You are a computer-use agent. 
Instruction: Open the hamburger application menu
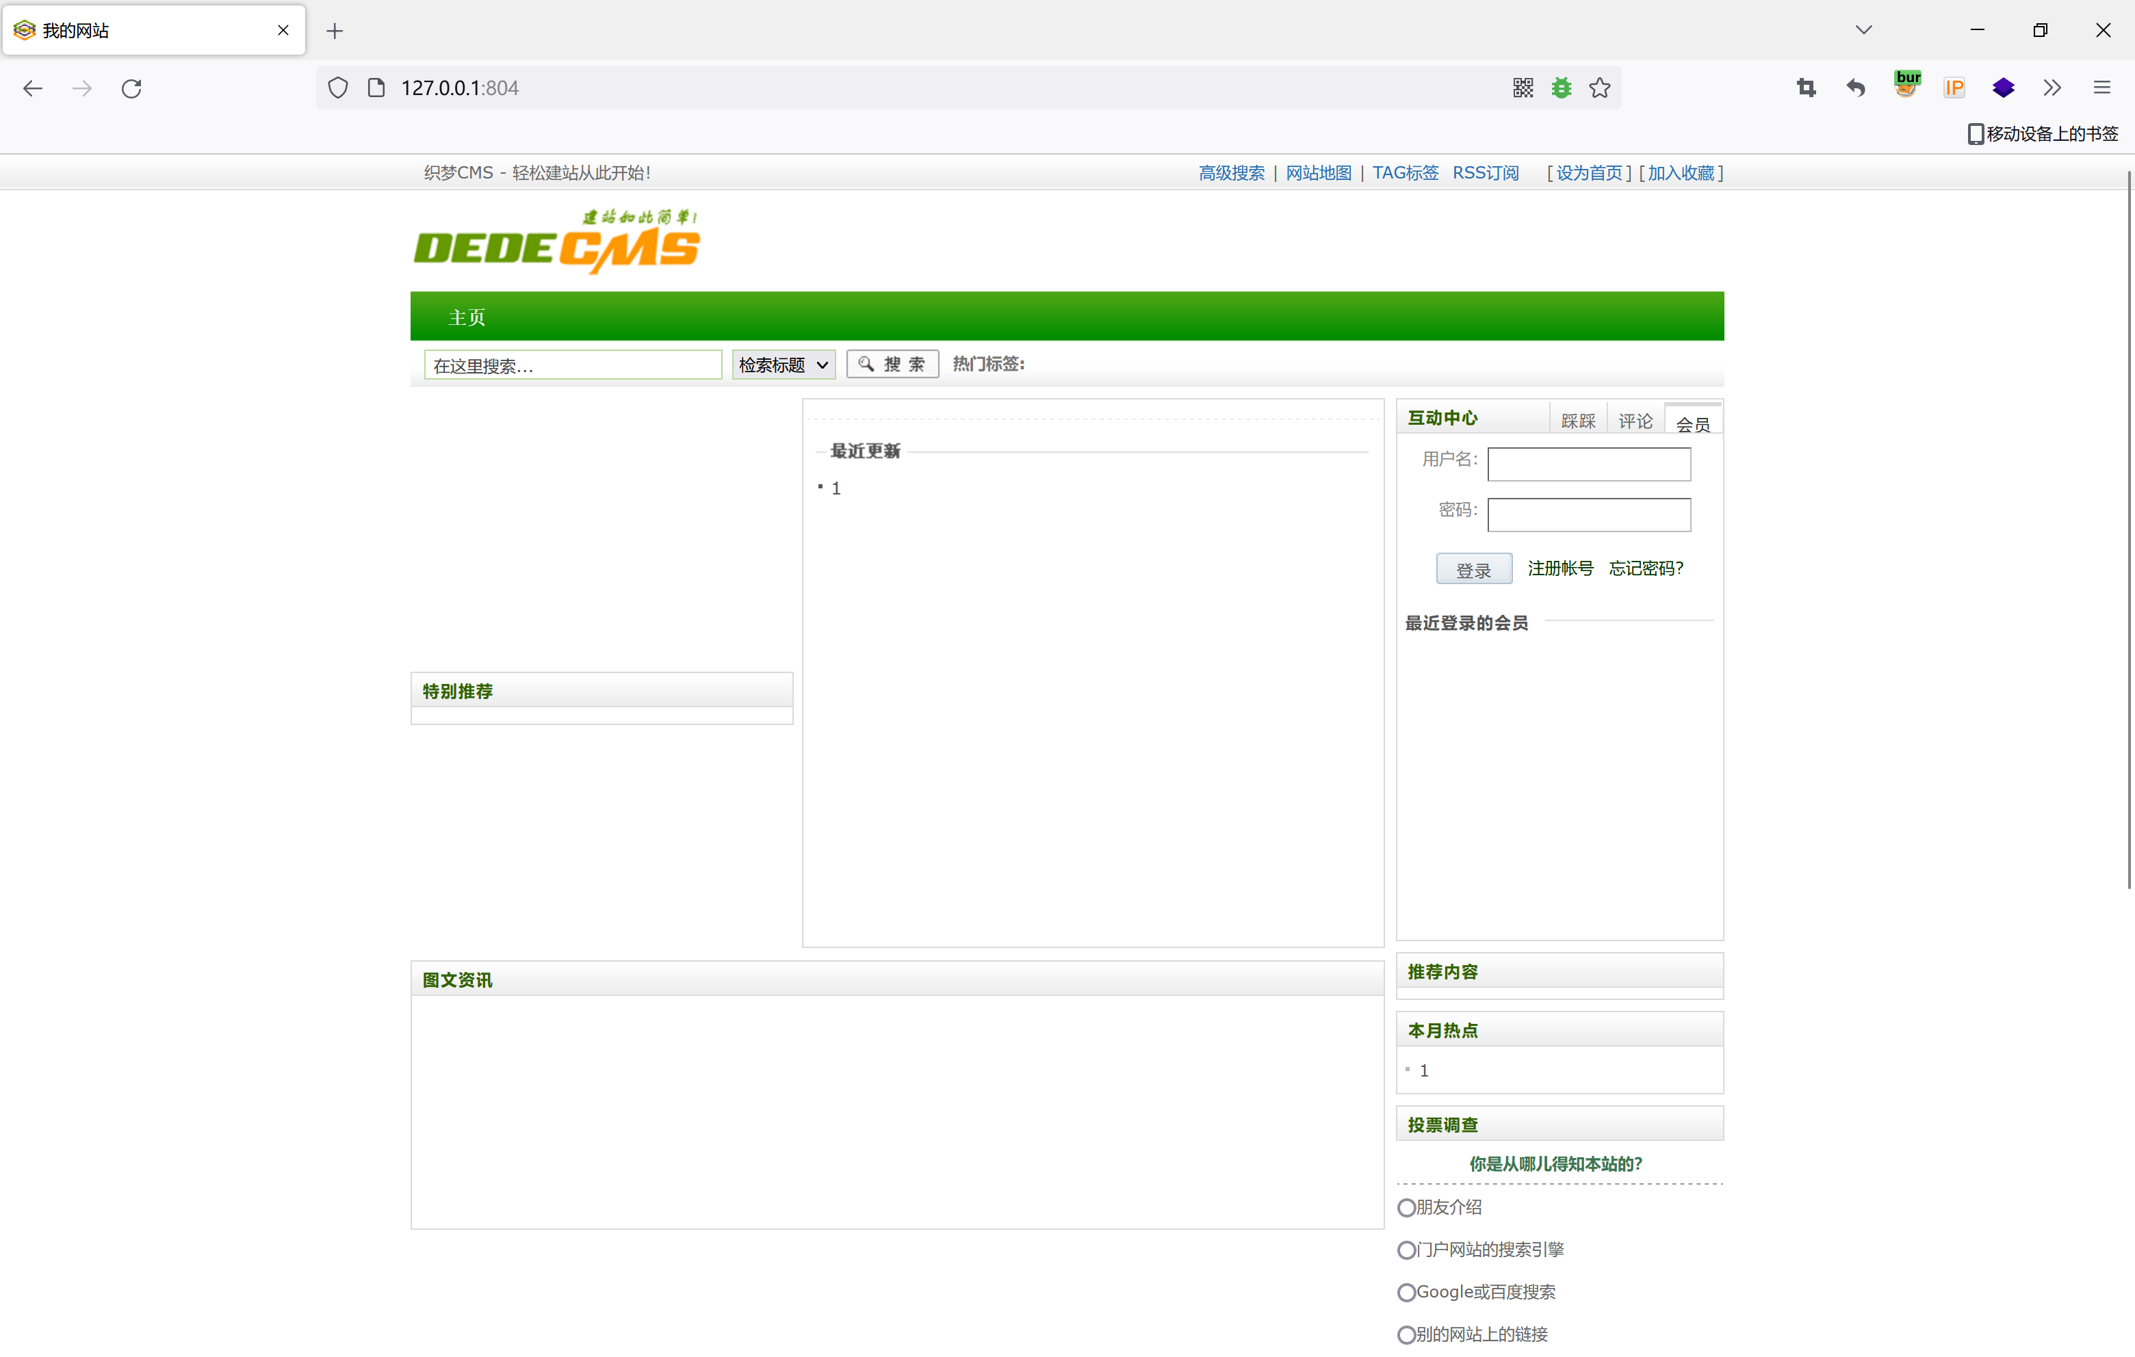[x=2101, y=88]
